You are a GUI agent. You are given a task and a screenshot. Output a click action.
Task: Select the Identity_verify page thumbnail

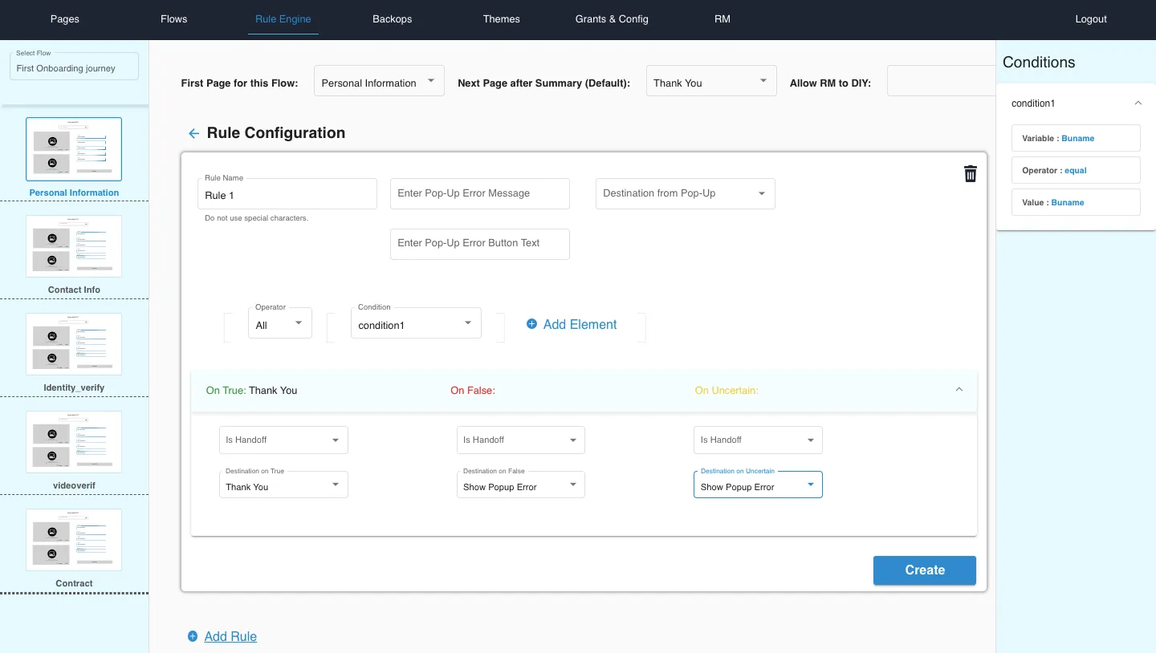point(74,344)
